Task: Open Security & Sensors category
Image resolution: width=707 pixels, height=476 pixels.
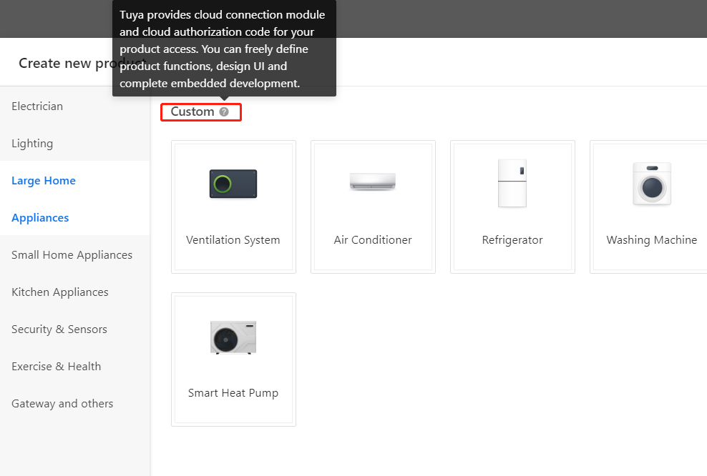Action: click(59, 329)
